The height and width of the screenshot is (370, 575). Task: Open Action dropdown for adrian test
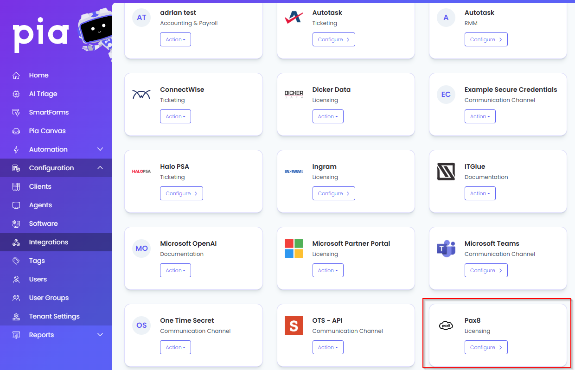tap(175, 39)
